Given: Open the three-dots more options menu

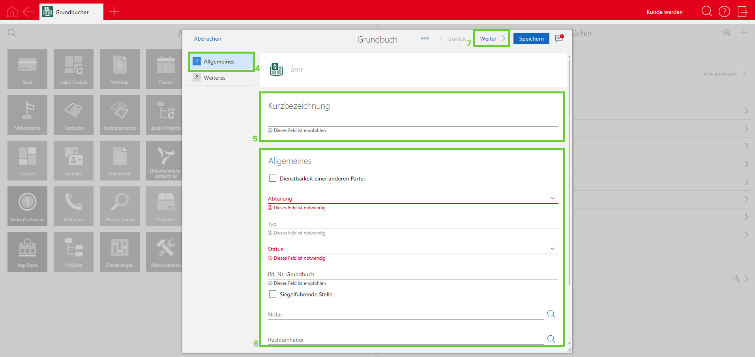Looking at the screenshot, I should (425, 39).
